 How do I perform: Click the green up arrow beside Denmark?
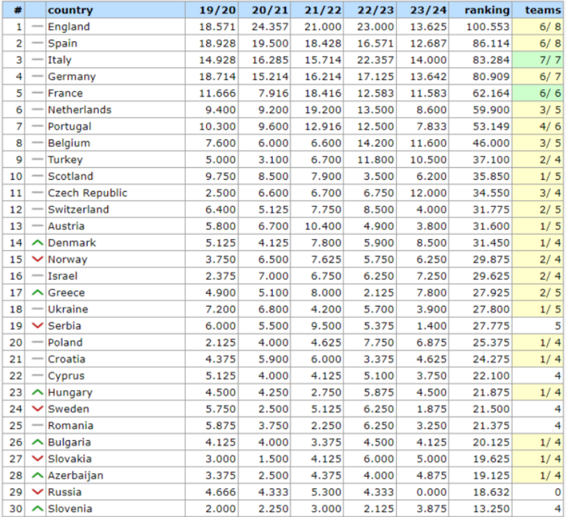tap(37, 242)
